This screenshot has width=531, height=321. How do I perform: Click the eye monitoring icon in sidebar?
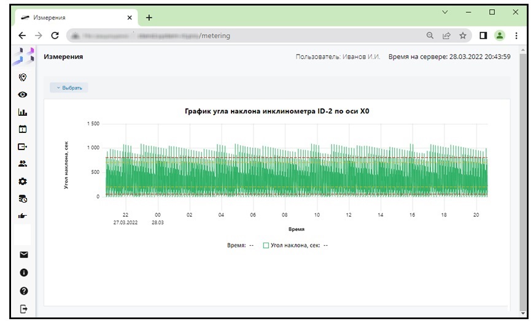[x=23, y=95]
